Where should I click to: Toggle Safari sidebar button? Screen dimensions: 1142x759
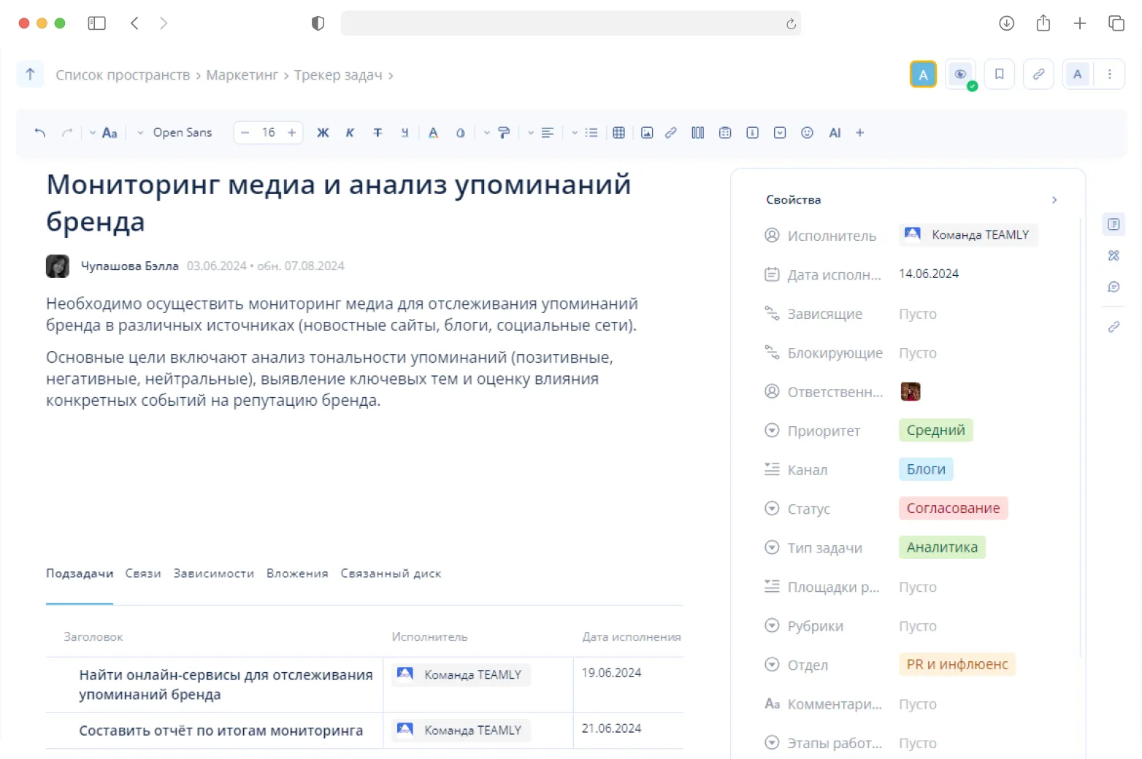pos(96,23)
